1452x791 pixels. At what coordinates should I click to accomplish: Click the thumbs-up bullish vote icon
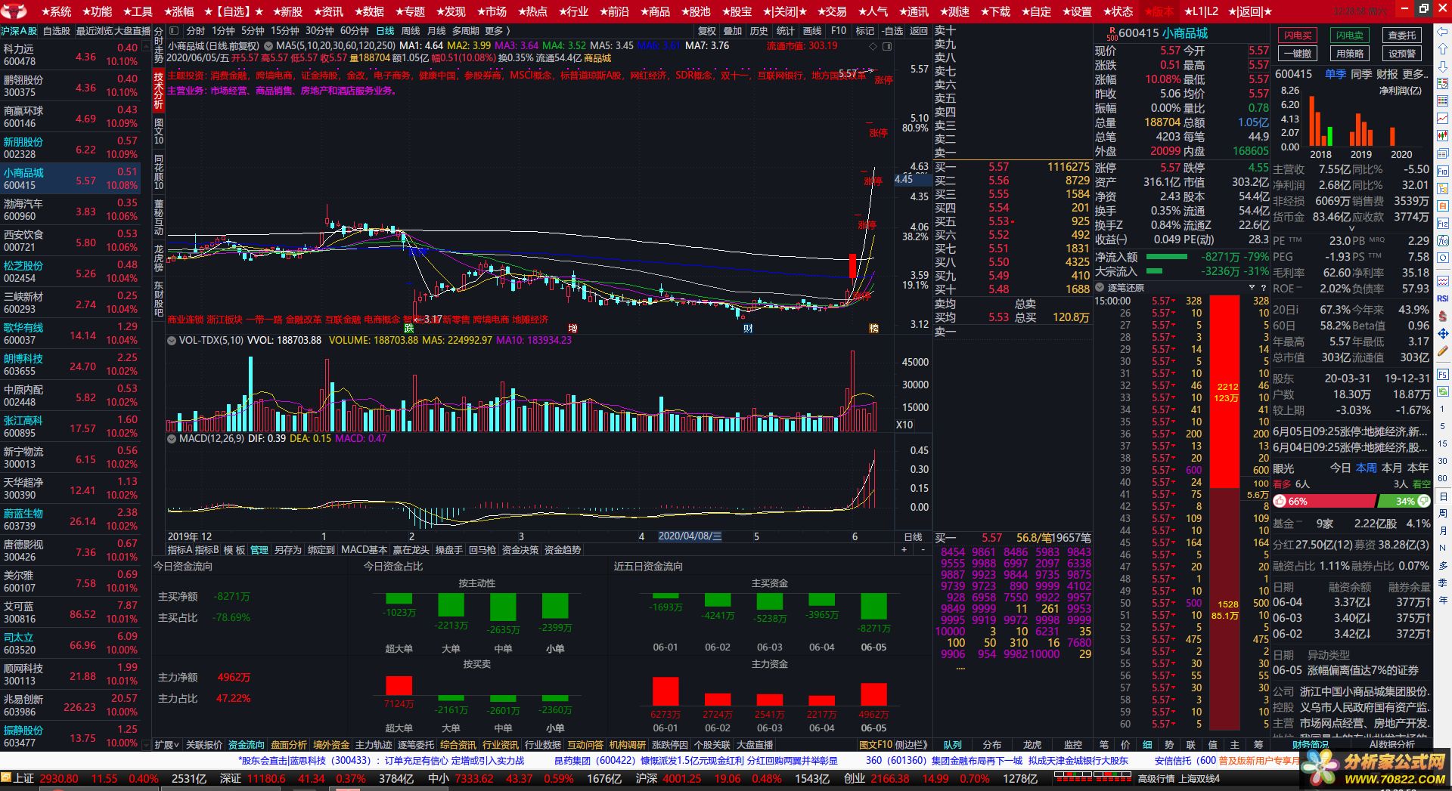1280,501
